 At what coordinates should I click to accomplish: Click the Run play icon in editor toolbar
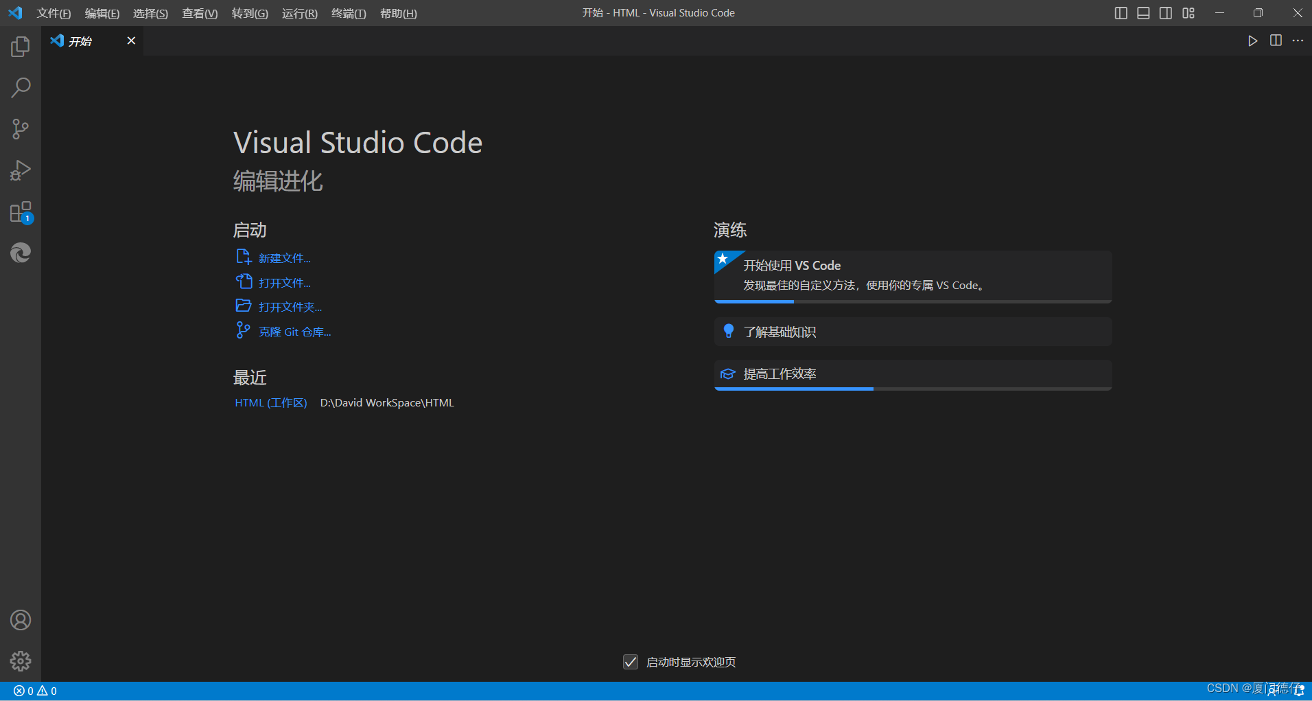tap(1253, 41)
